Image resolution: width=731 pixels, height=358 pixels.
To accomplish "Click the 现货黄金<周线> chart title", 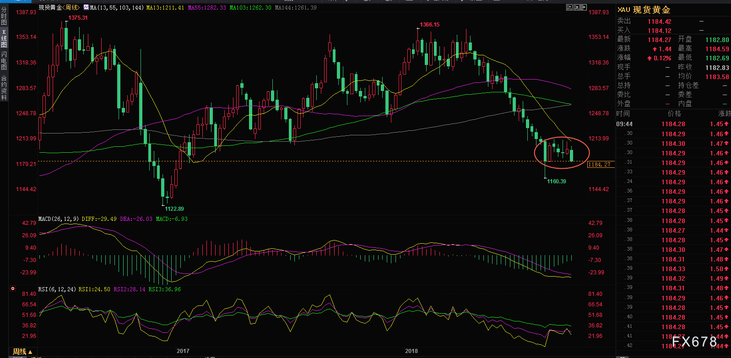I will point(59,8).
